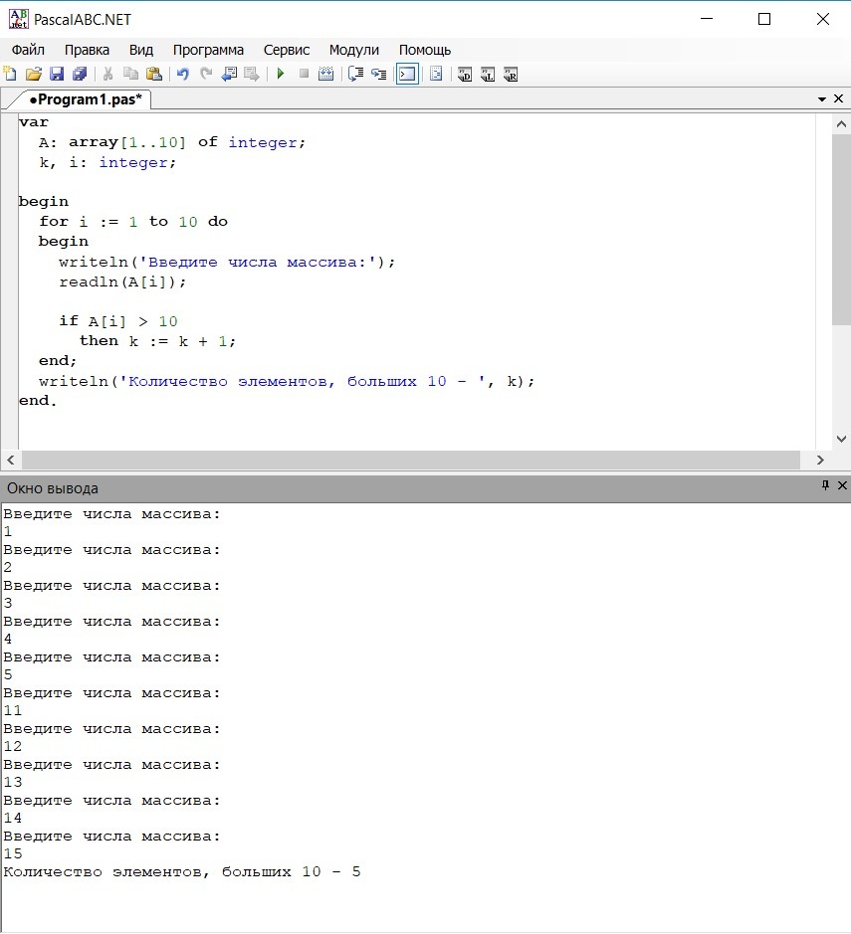This screenshot has height=934, width=851.
Task: Open the tab list dropdown arrow
Action: [x=822, y=99]
